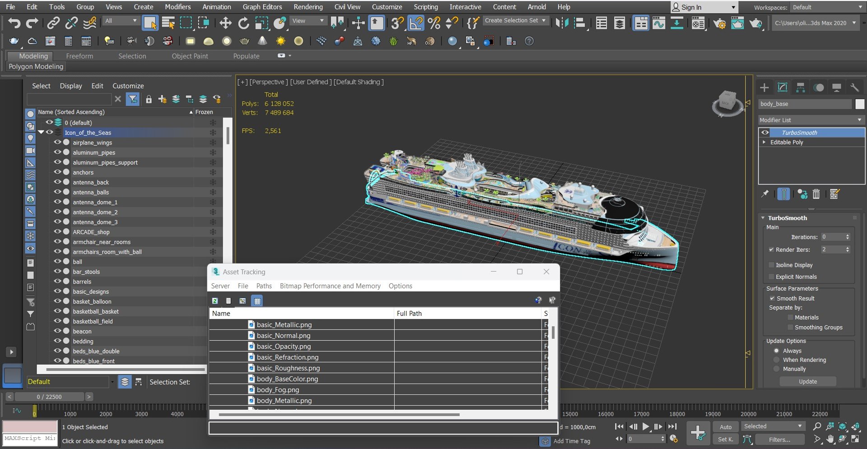Open the Hierarchy panel tab

click(x=800, y=88)
